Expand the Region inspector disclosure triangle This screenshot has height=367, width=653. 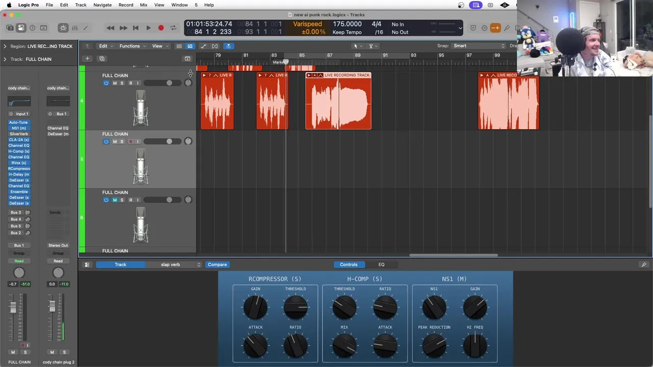(x=5, y=46)
